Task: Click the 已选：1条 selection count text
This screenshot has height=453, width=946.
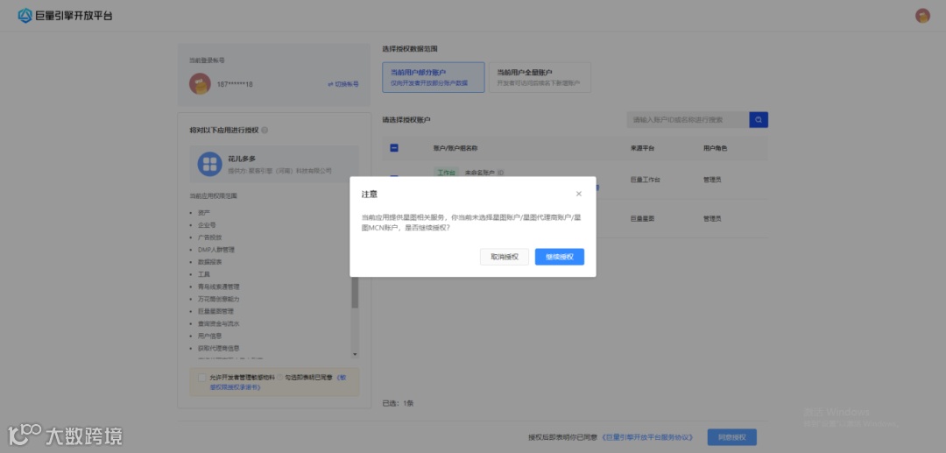Action: click(x=398, y=403)
